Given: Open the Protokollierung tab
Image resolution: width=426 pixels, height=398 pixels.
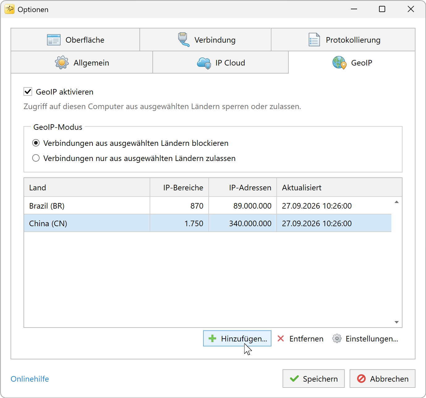Looking at the screenshot, I should (x=343, y=40).
